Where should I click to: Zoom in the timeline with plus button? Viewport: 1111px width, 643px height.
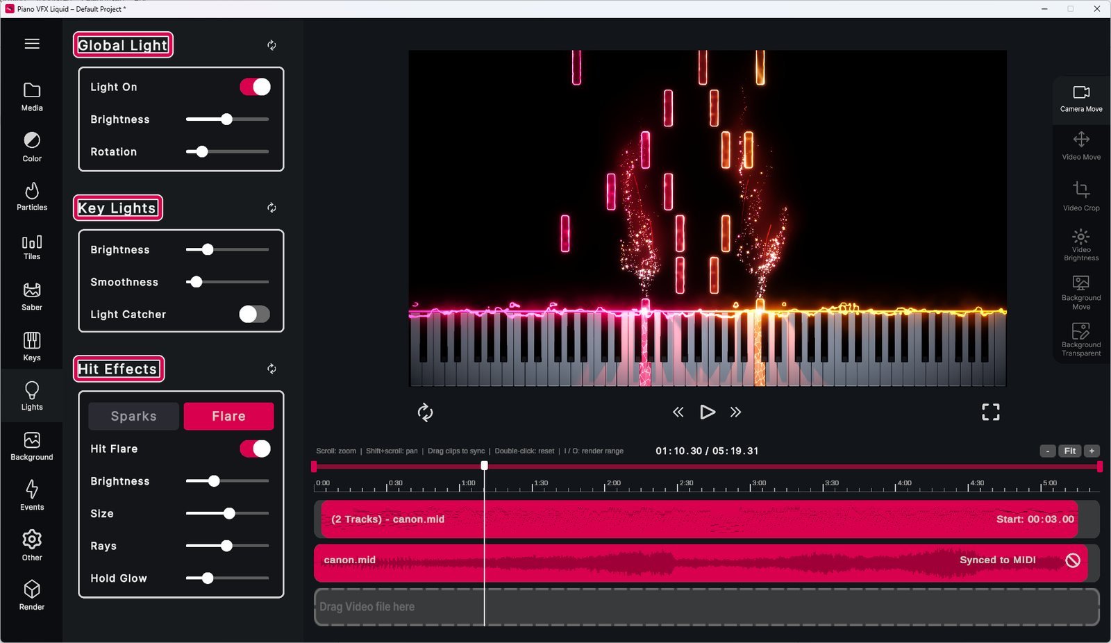click(1092, 451)
